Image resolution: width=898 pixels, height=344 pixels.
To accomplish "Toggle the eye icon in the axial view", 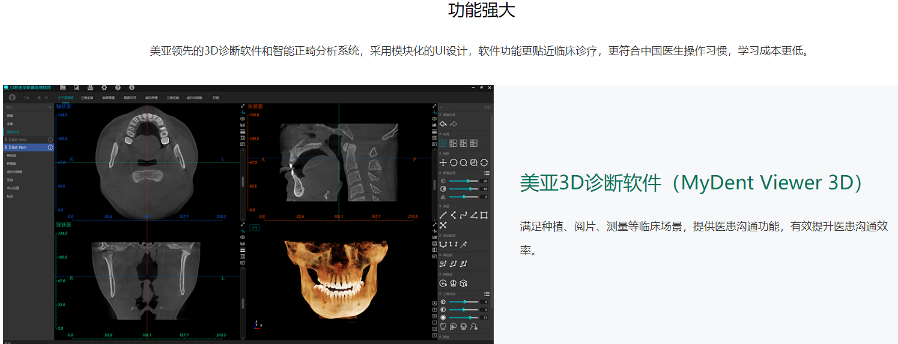I will (242, 119).
